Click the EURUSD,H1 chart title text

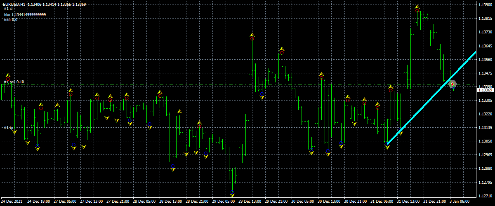click(15, 3)
